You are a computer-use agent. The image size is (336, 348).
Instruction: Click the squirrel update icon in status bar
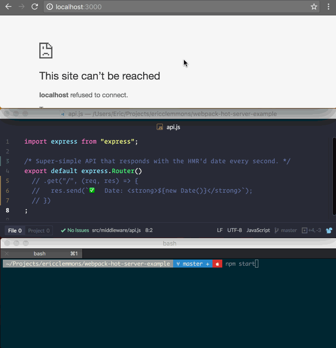click(329, 231)
